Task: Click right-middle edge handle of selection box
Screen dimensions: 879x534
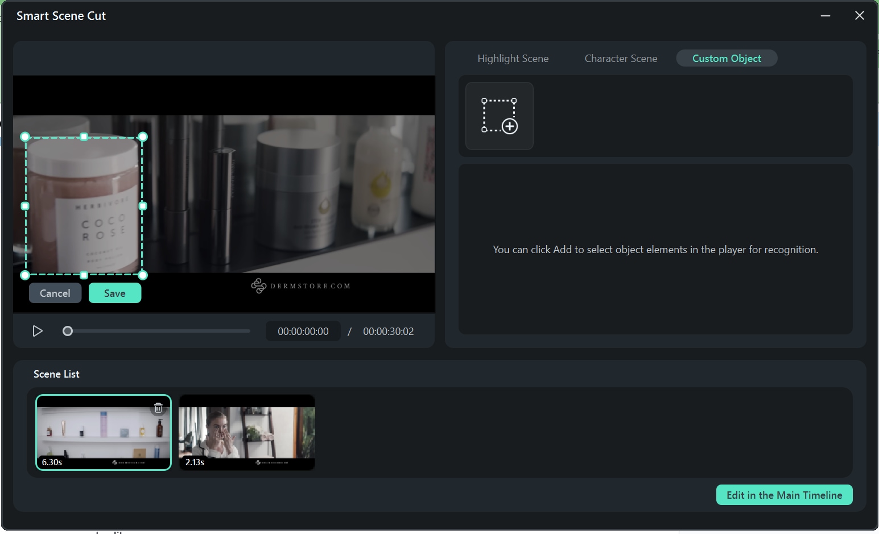Action: point(143,206)
